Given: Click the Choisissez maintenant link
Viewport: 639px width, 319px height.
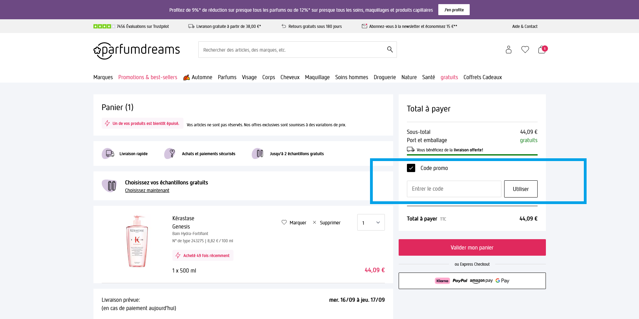Looking at the screenshot, I should click(147, 190).
